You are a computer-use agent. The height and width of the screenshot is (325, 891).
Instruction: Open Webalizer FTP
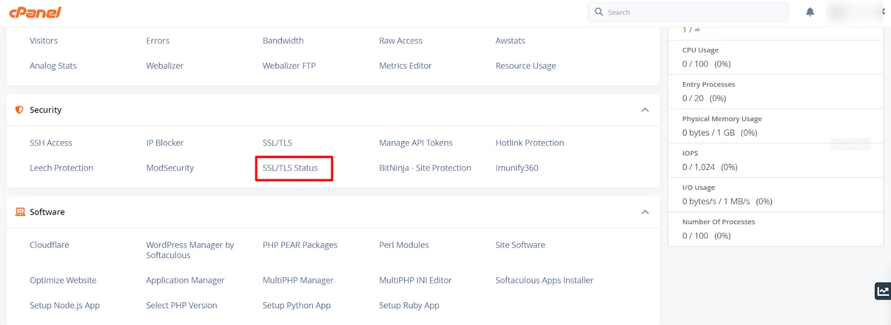tap(289, 66)
